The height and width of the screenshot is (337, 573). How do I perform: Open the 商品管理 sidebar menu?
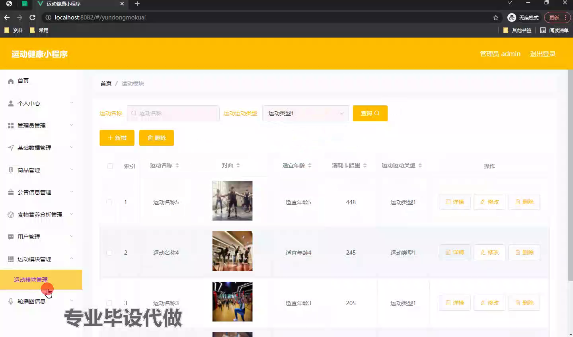[x=41, y=170]
